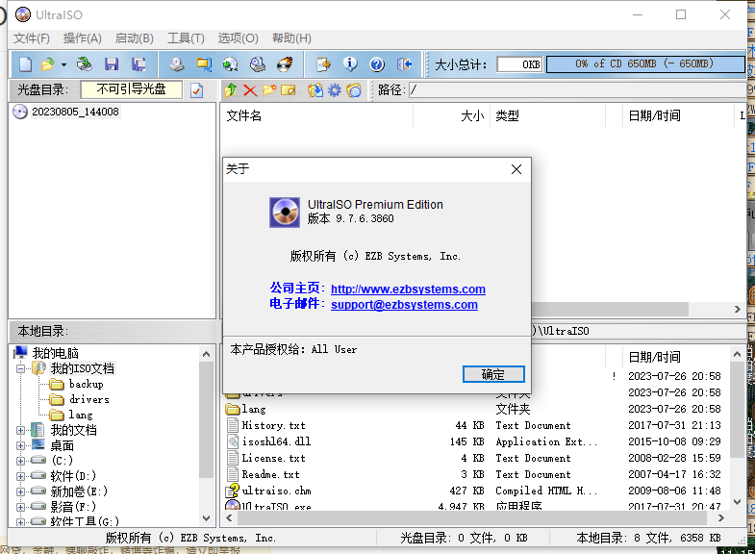Select the 20230805_144008 disc node
The image size is (755, 554).
click(75, 112)
